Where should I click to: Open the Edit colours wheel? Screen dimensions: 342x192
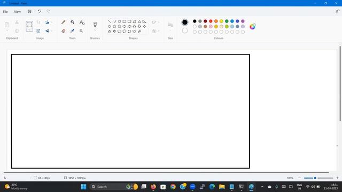coord(253,26)
